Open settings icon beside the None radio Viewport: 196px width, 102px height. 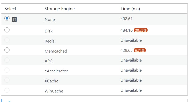14,20
